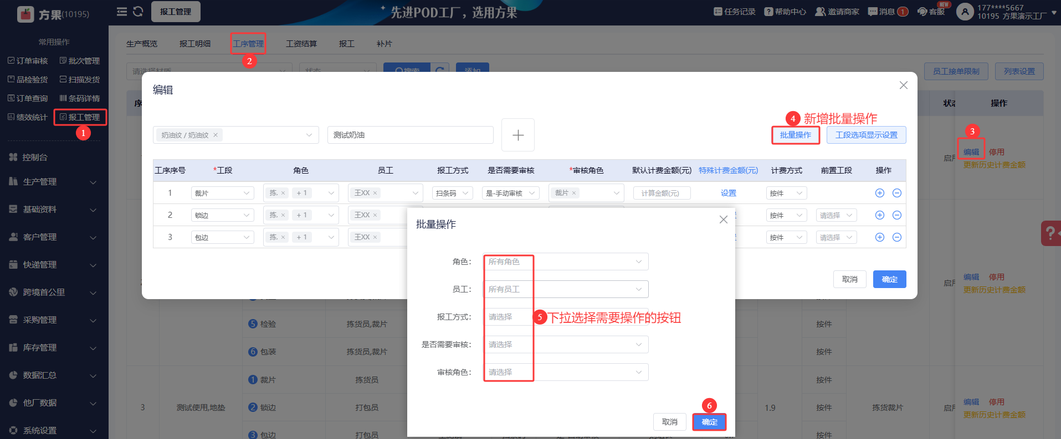Switch to the 报工明细 tab
The height and width of the screenshot is (439, 1061).
[195, 44]
